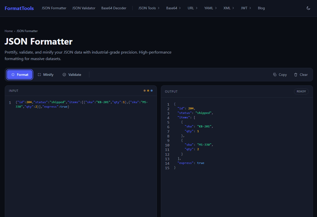
Task: Click the Minify collapse arrows icon
Action: pyautogui.click(x=39, y=75)
